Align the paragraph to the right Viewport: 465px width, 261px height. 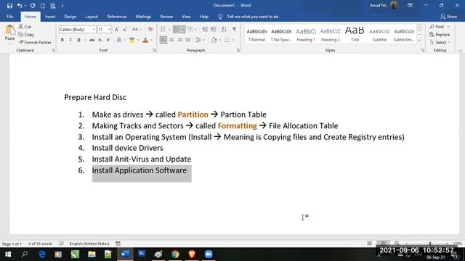point(179,40)
